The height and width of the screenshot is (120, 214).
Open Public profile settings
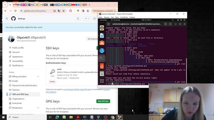click(18, 48)
